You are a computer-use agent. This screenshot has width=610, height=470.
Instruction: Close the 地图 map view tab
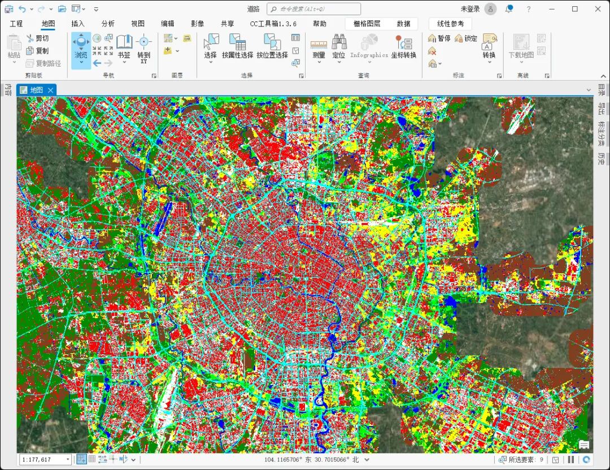[50, 90]
